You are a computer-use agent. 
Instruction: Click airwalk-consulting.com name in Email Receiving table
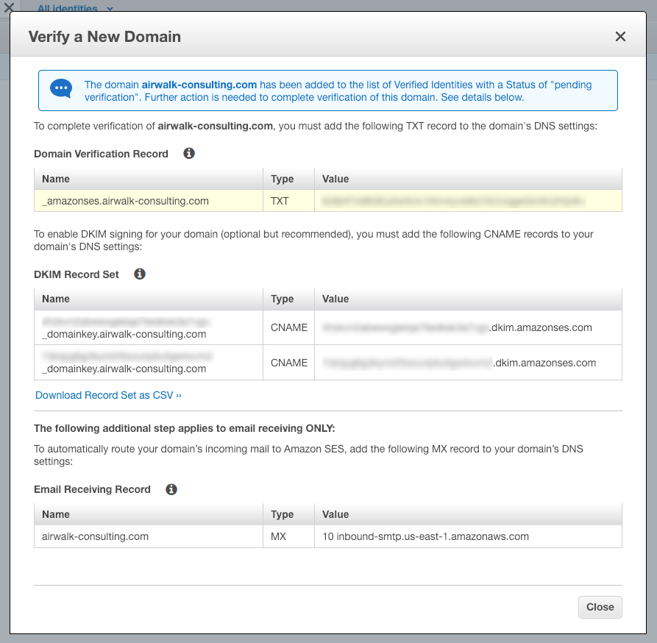pos(95,536)
